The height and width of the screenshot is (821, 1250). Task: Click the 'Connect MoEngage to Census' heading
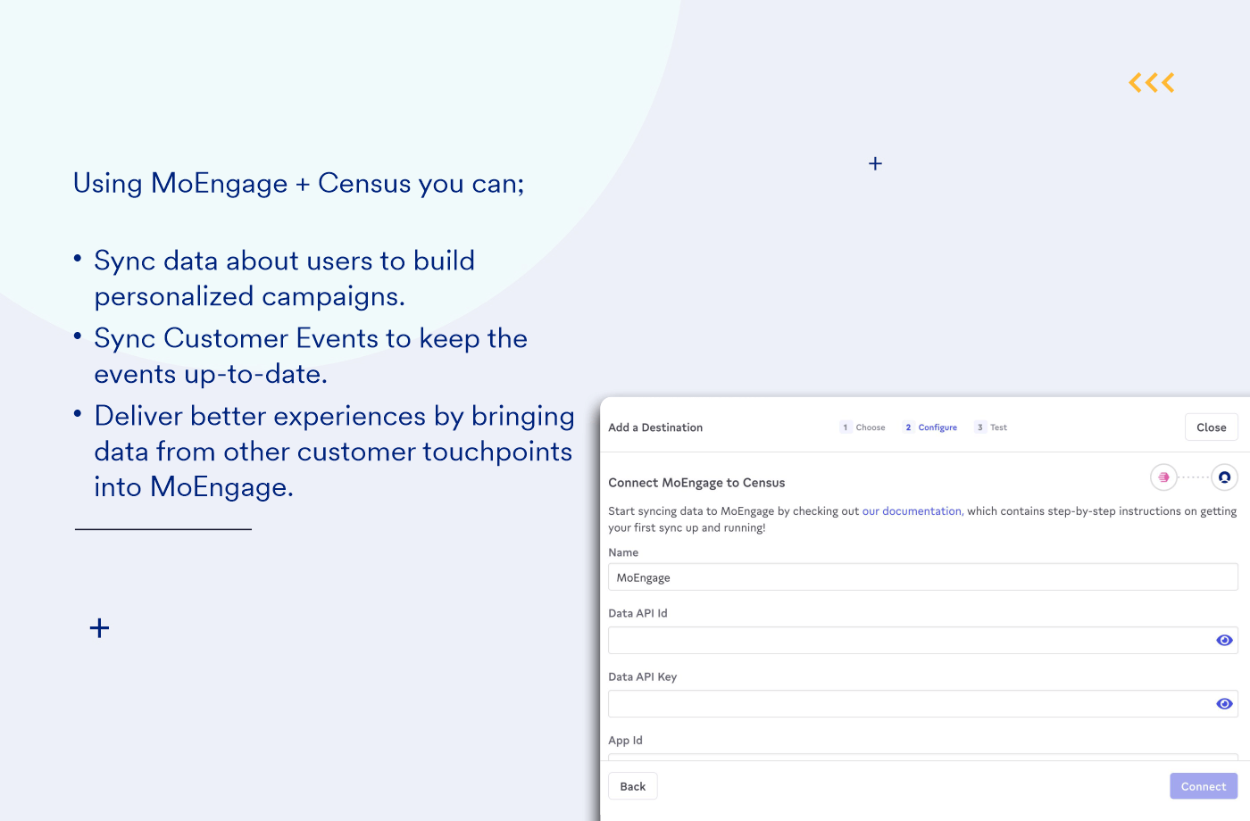point(696,483)
